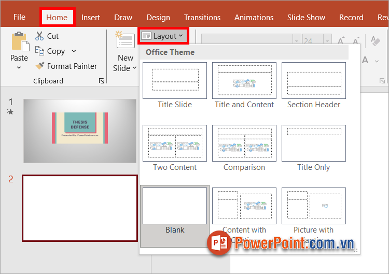This screenshot has width=389, height=274.
Task: Click the Cut scissors icon
Action: point(39,36)
